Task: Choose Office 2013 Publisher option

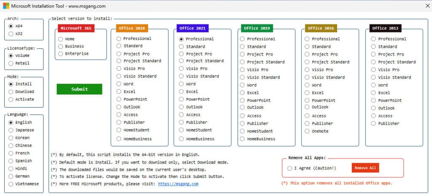Action: tap(374, 124)
